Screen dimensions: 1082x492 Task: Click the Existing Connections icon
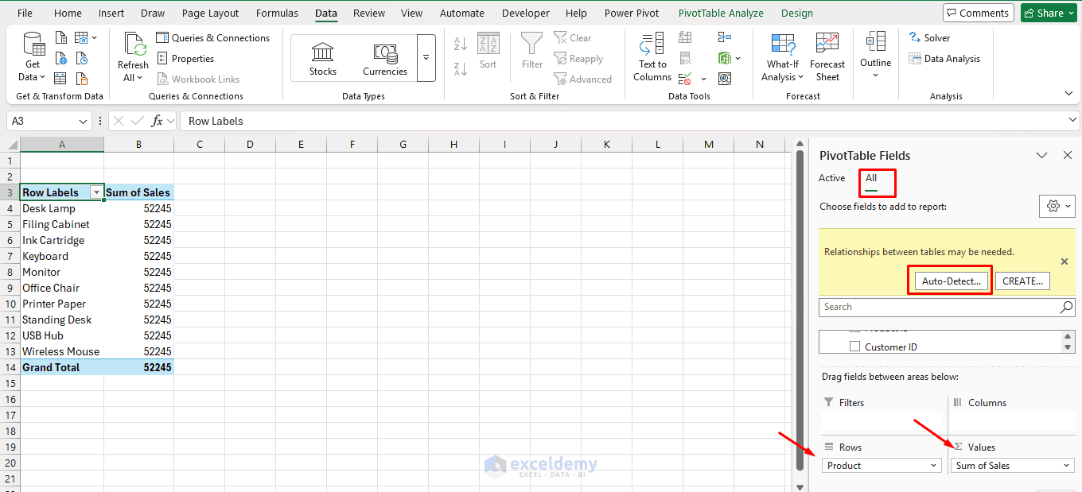click(82, 79)
